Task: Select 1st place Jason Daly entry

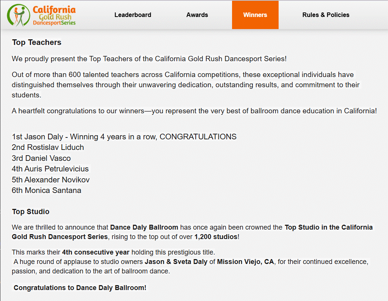Action: click(124, 137)
